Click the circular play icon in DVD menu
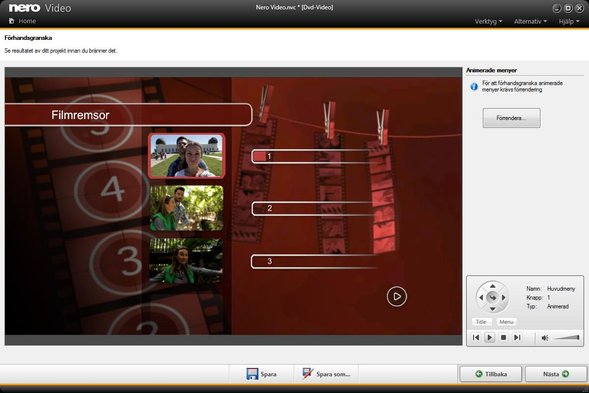 pyautogui.click(x=396, y=296)
